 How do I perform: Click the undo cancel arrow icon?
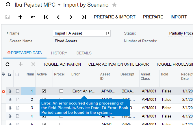click(33, 17)
